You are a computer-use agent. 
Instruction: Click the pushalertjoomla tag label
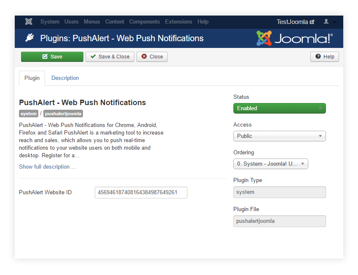63,114
